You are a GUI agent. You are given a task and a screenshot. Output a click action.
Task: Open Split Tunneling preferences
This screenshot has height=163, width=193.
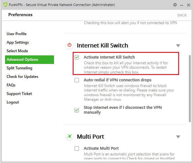pos(19,68)
